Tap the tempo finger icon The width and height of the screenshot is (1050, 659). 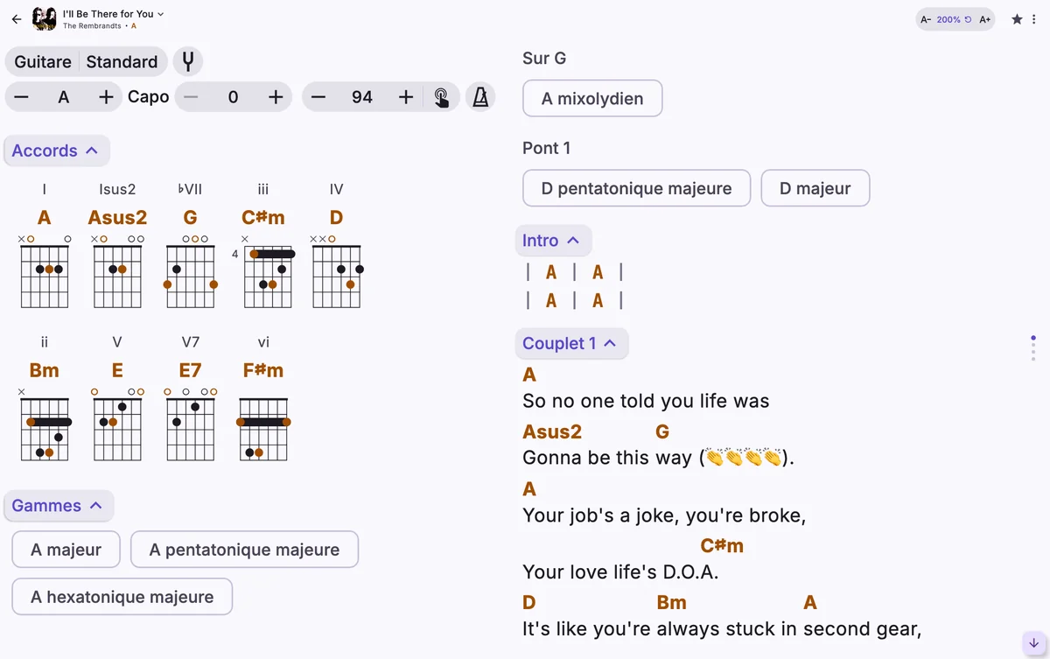pos(442,97)
